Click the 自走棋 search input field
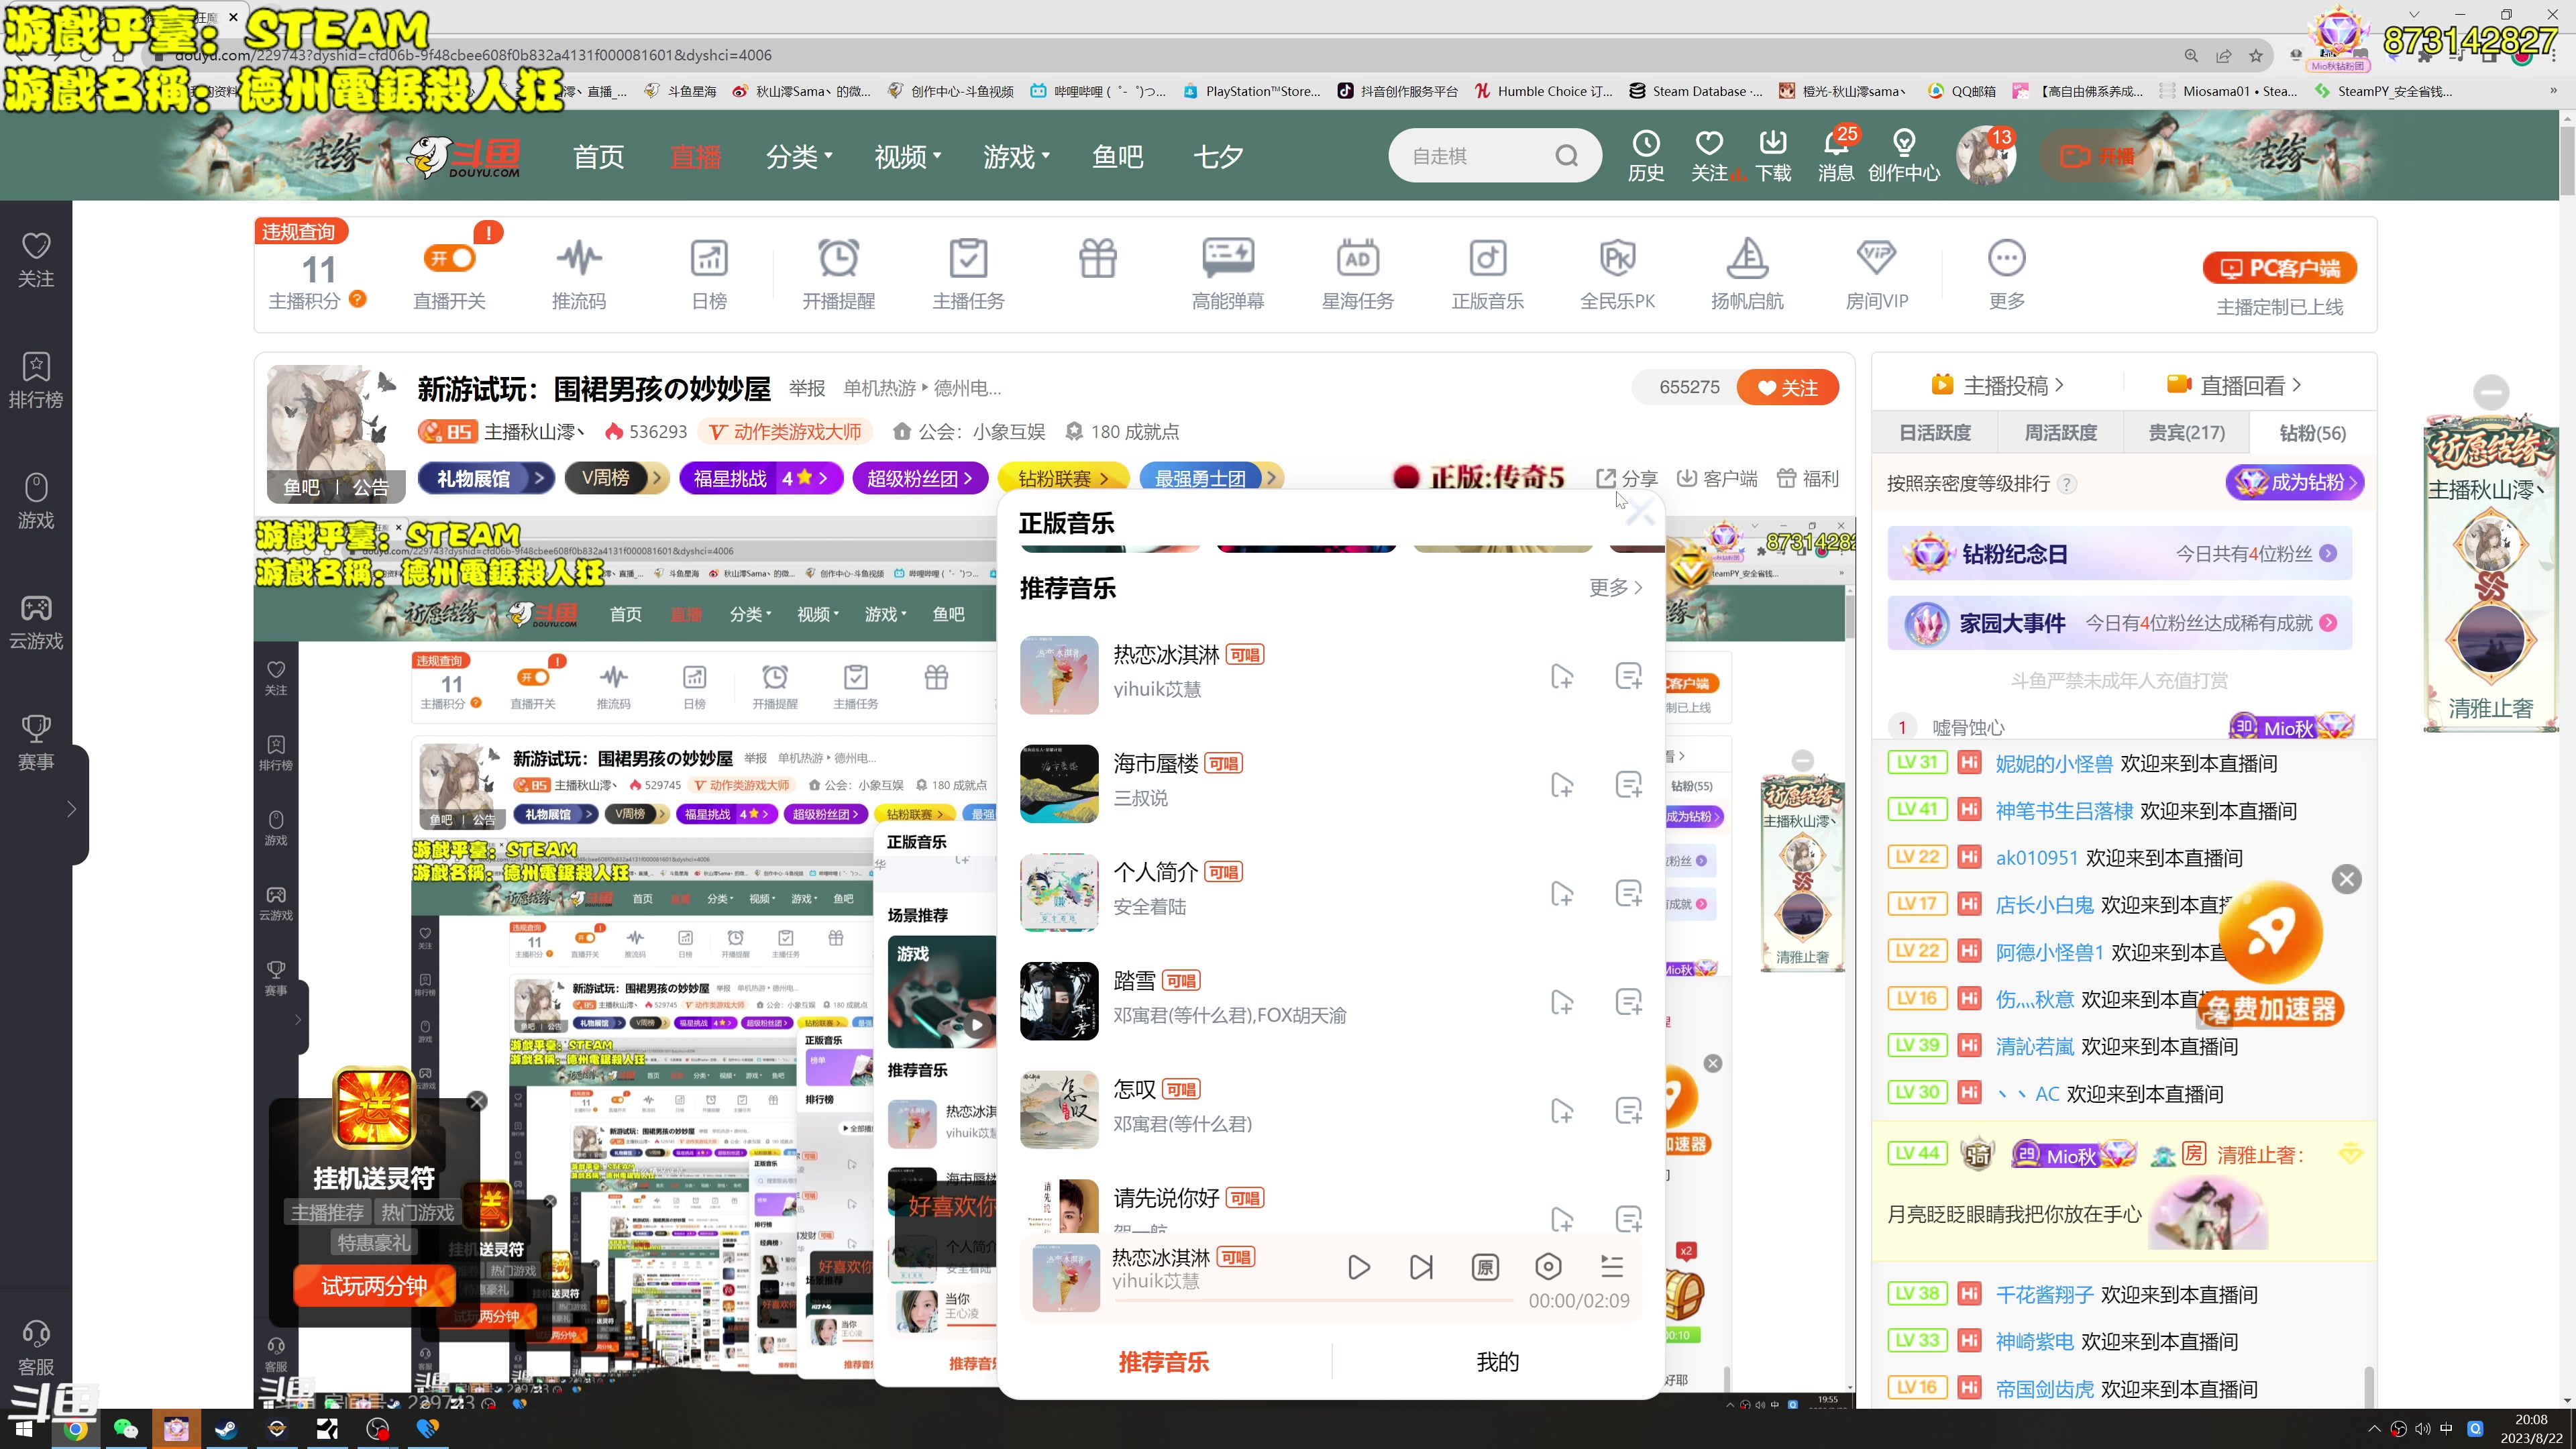This screenshot has height=1449, width=2576. (1476, 156)
